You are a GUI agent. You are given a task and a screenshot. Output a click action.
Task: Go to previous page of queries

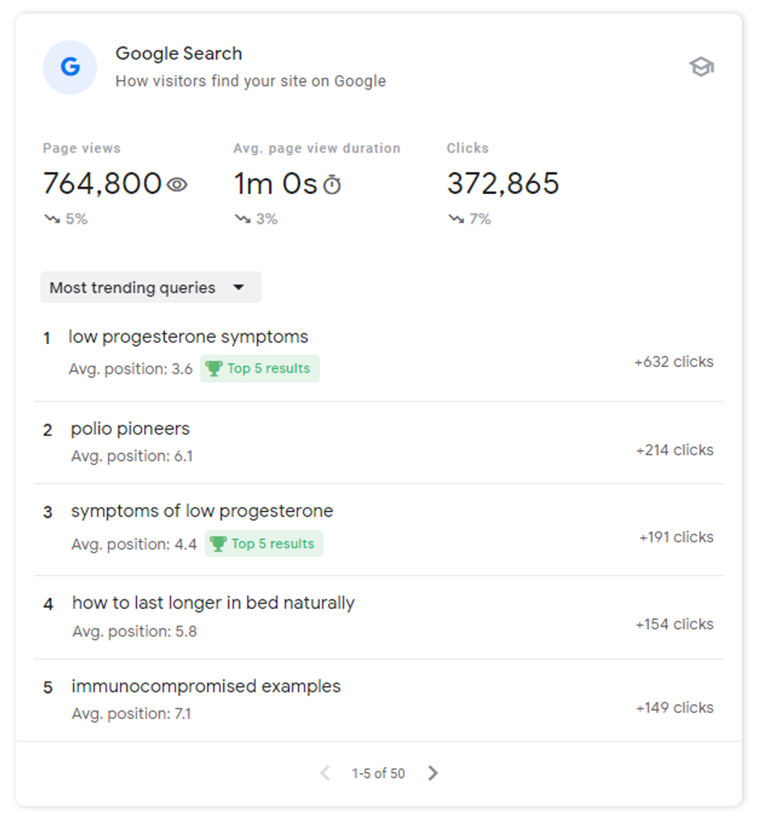[x=325, y=773]
